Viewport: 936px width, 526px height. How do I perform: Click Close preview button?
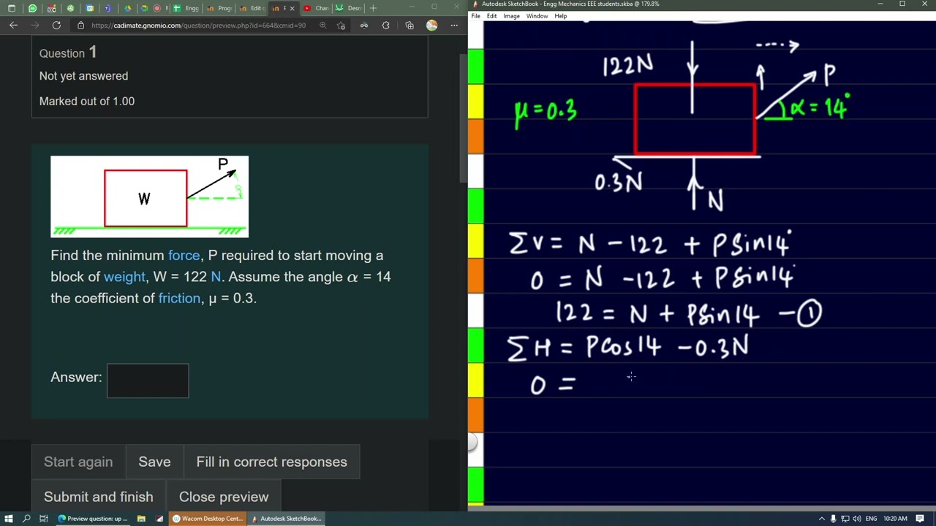click(224, 497)
